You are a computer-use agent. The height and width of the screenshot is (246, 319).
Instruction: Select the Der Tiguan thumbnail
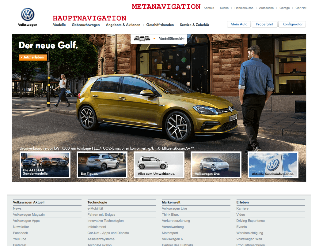point(102,165)
